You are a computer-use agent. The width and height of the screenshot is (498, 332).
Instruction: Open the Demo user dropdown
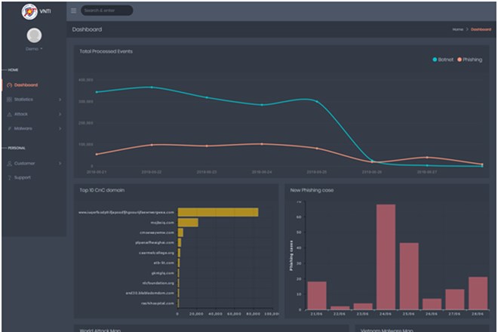pos(34,49)
